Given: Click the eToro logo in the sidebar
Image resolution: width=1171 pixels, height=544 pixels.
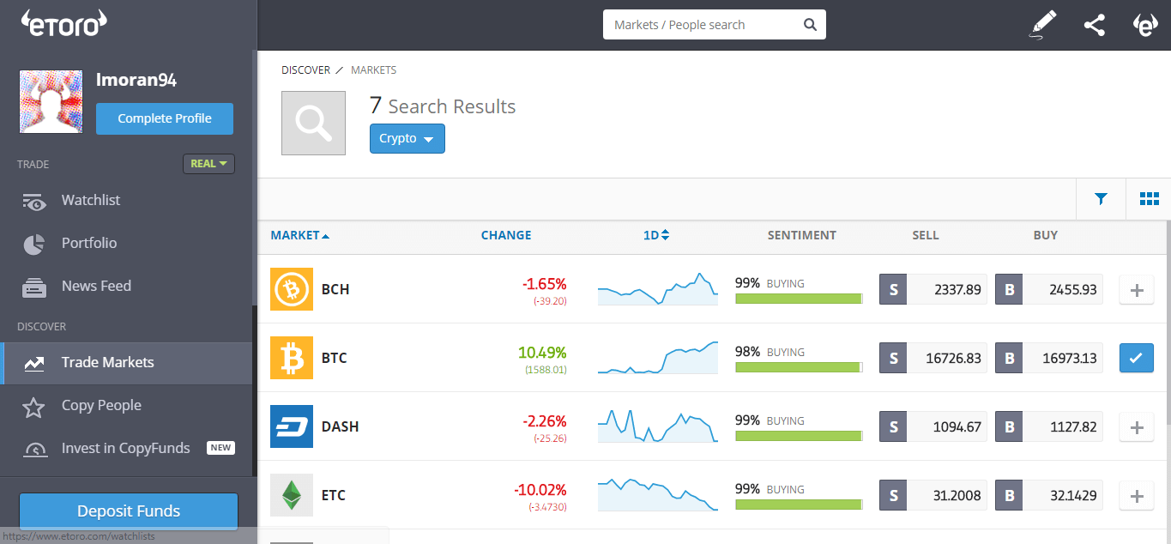Looking at the screenshot, I should coord(64,24).
